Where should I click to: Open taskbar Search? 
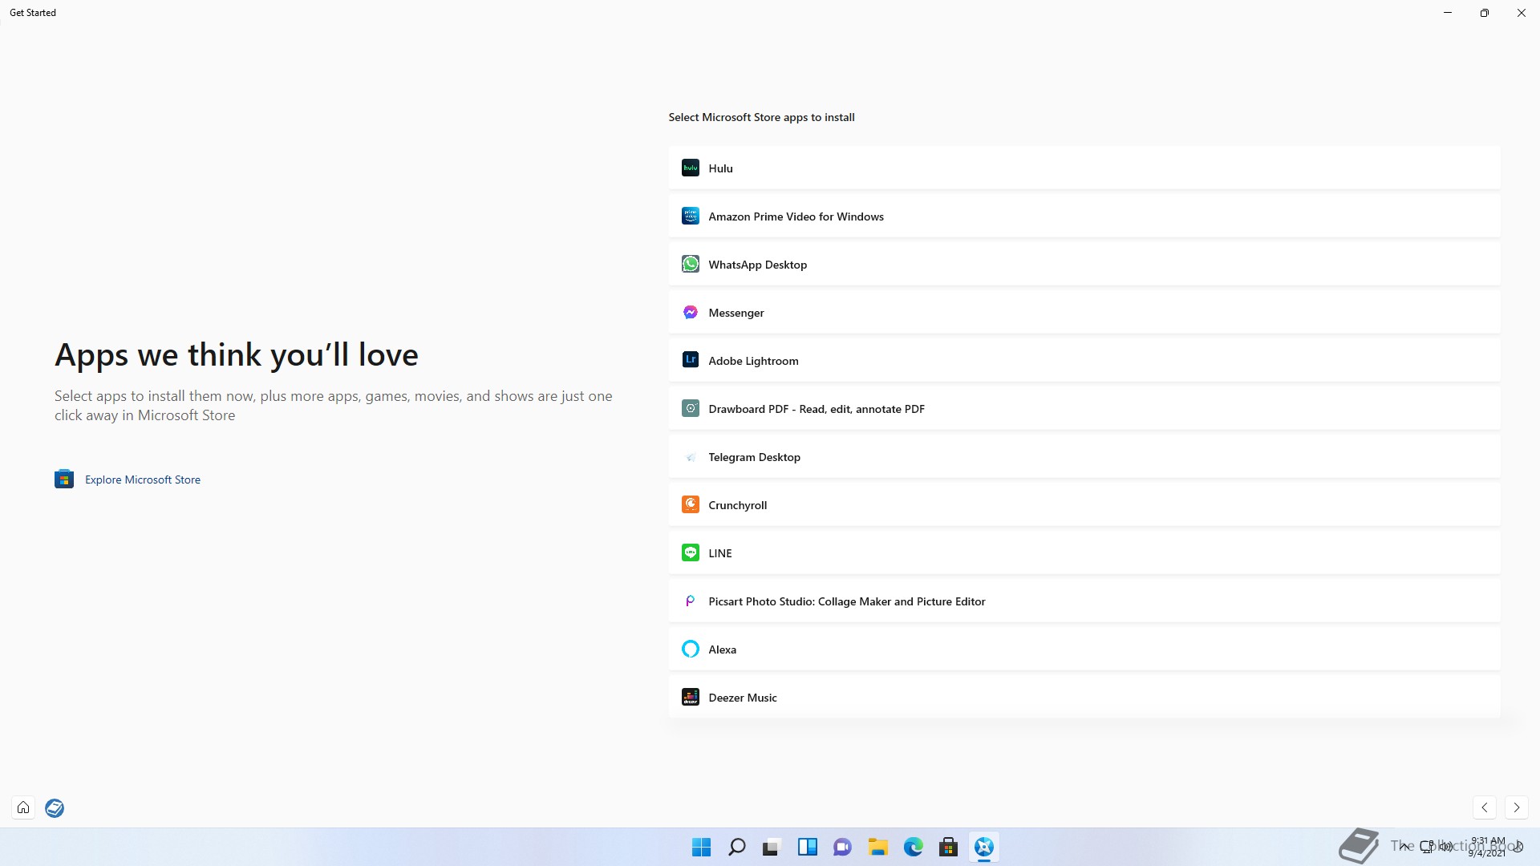[x=736, y=847]
